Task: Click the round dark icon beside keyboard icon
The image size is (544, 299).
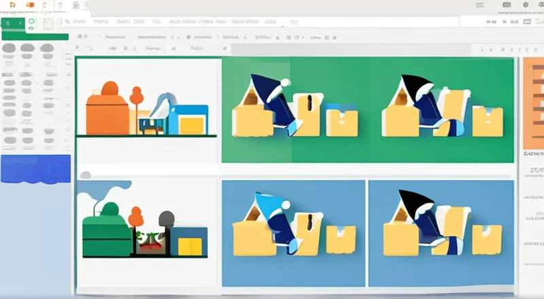Action: coord(525,5)
